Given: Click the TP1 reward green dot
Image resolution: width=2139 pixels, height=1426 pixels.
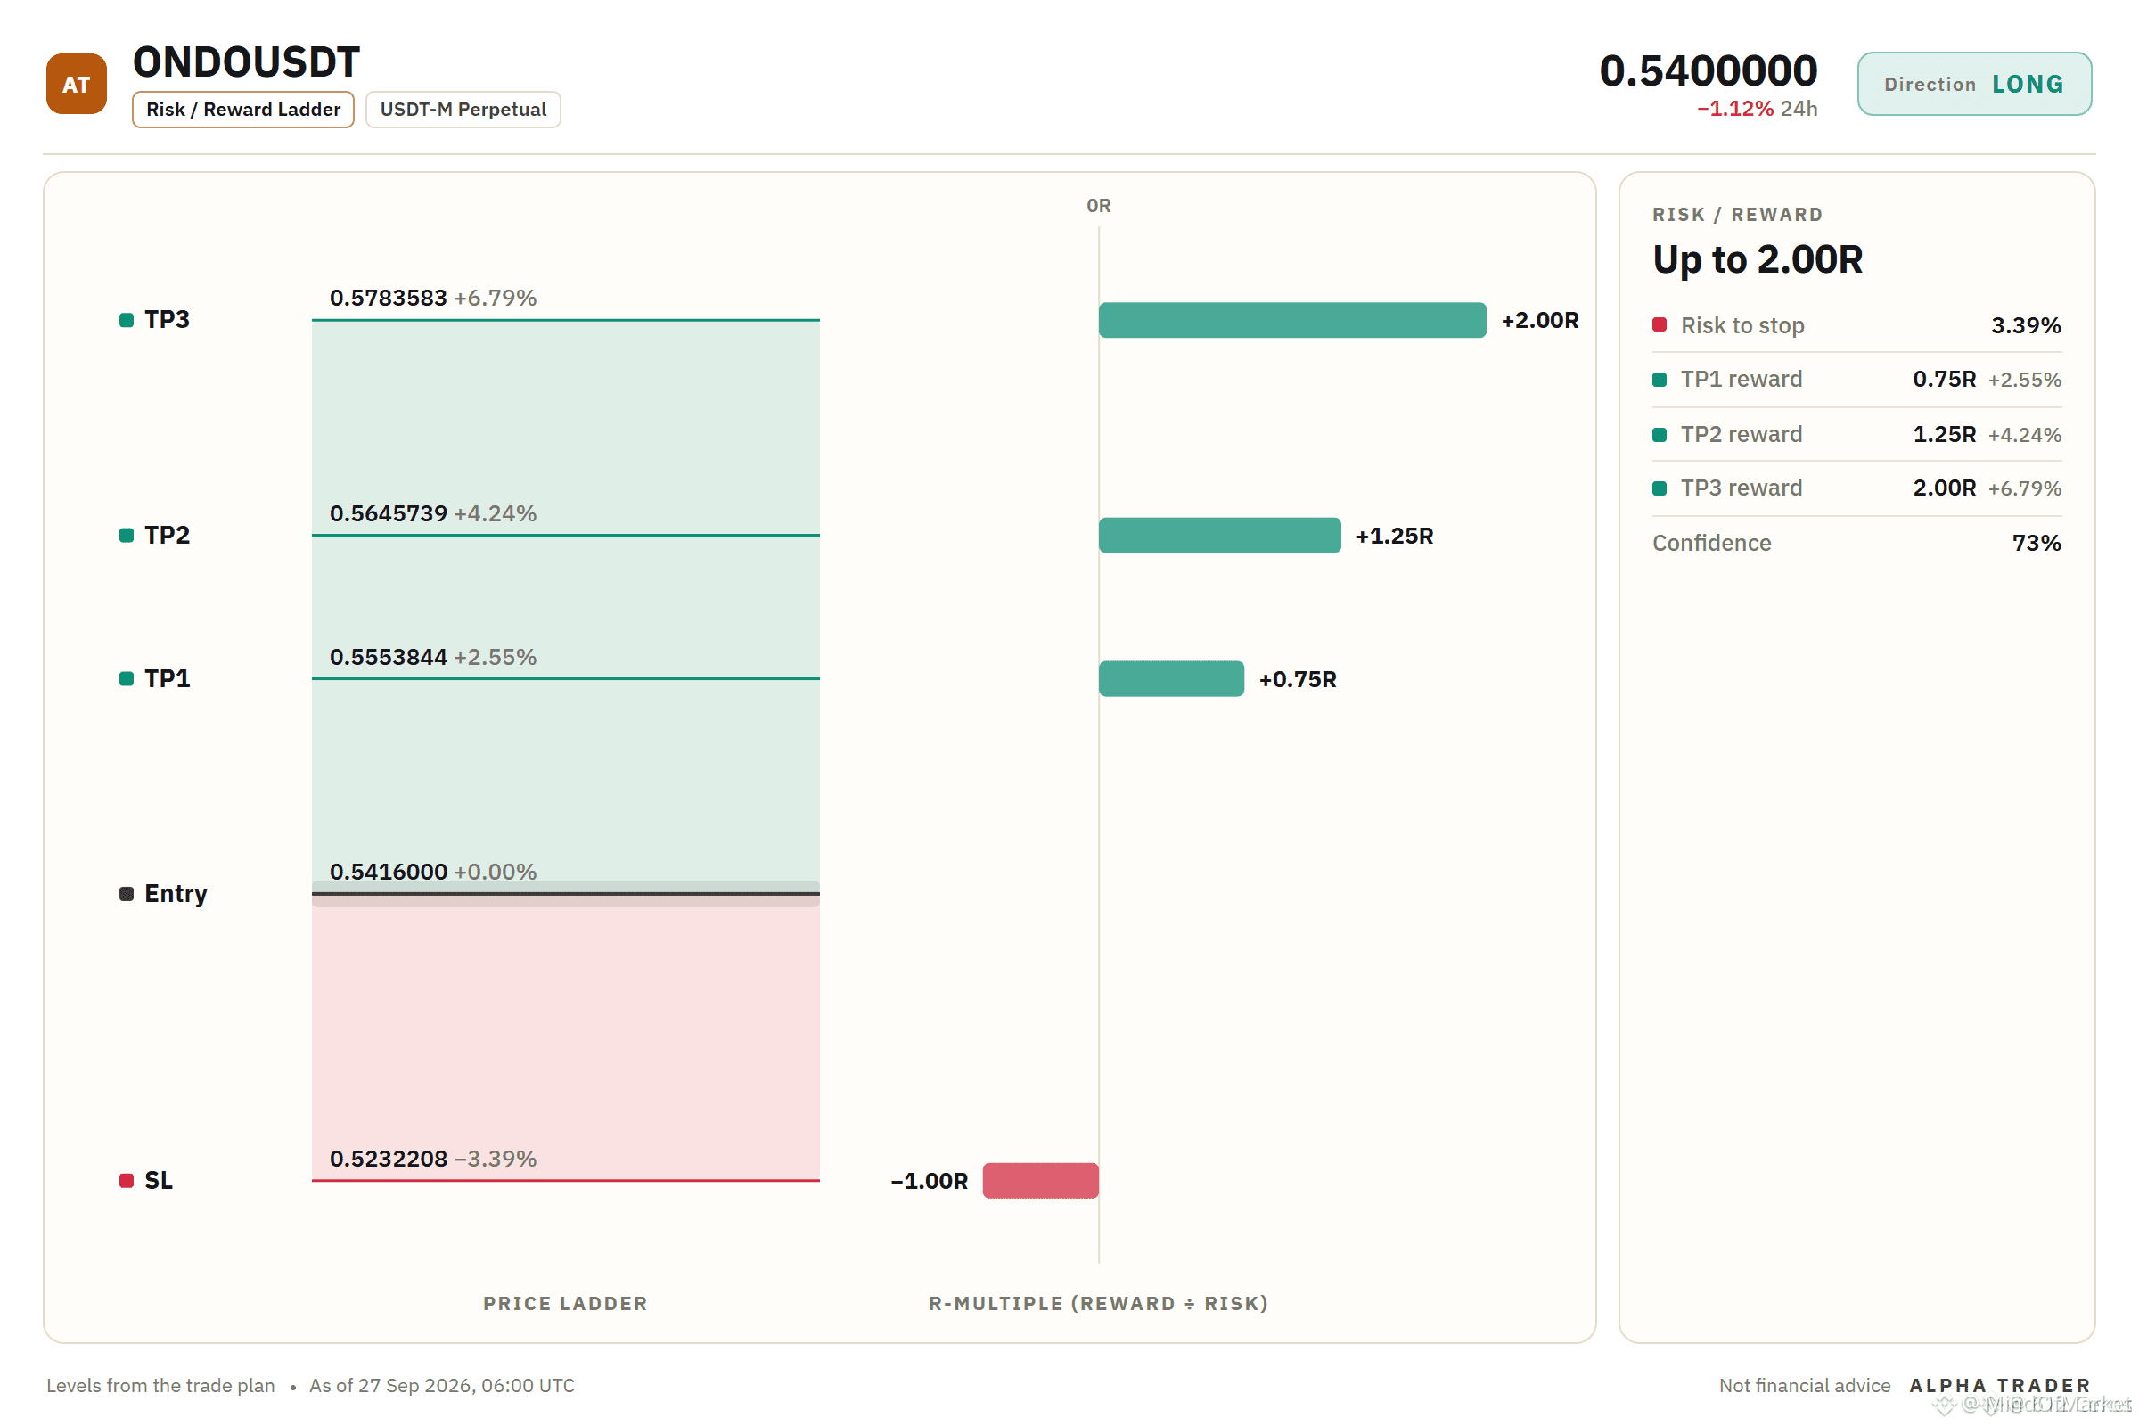Looking at the screenshot, I should tap(1660, 380).
